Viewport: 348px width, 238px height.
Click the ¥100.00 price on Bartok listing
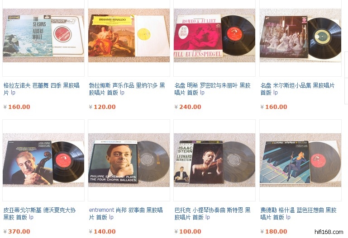[x=188, y=232]
